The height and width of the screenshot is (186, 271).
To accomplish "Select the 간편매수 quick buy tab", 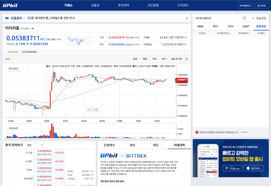I will click(109, 145).
